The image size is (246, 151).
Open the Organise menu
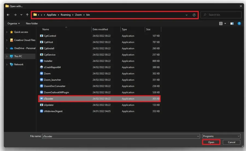click(x=13, y=23)
